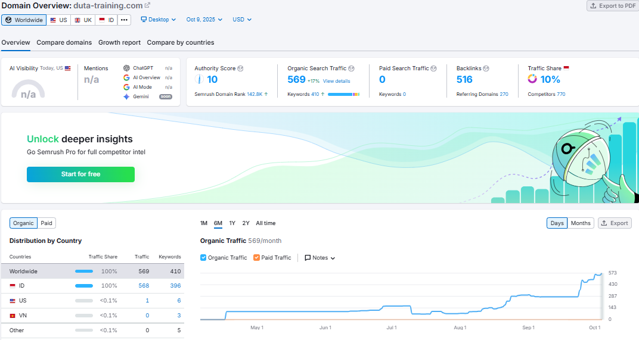
Task: Open the Desktop device dropdown
Action: pyautogui.click(x=159, y=20)
